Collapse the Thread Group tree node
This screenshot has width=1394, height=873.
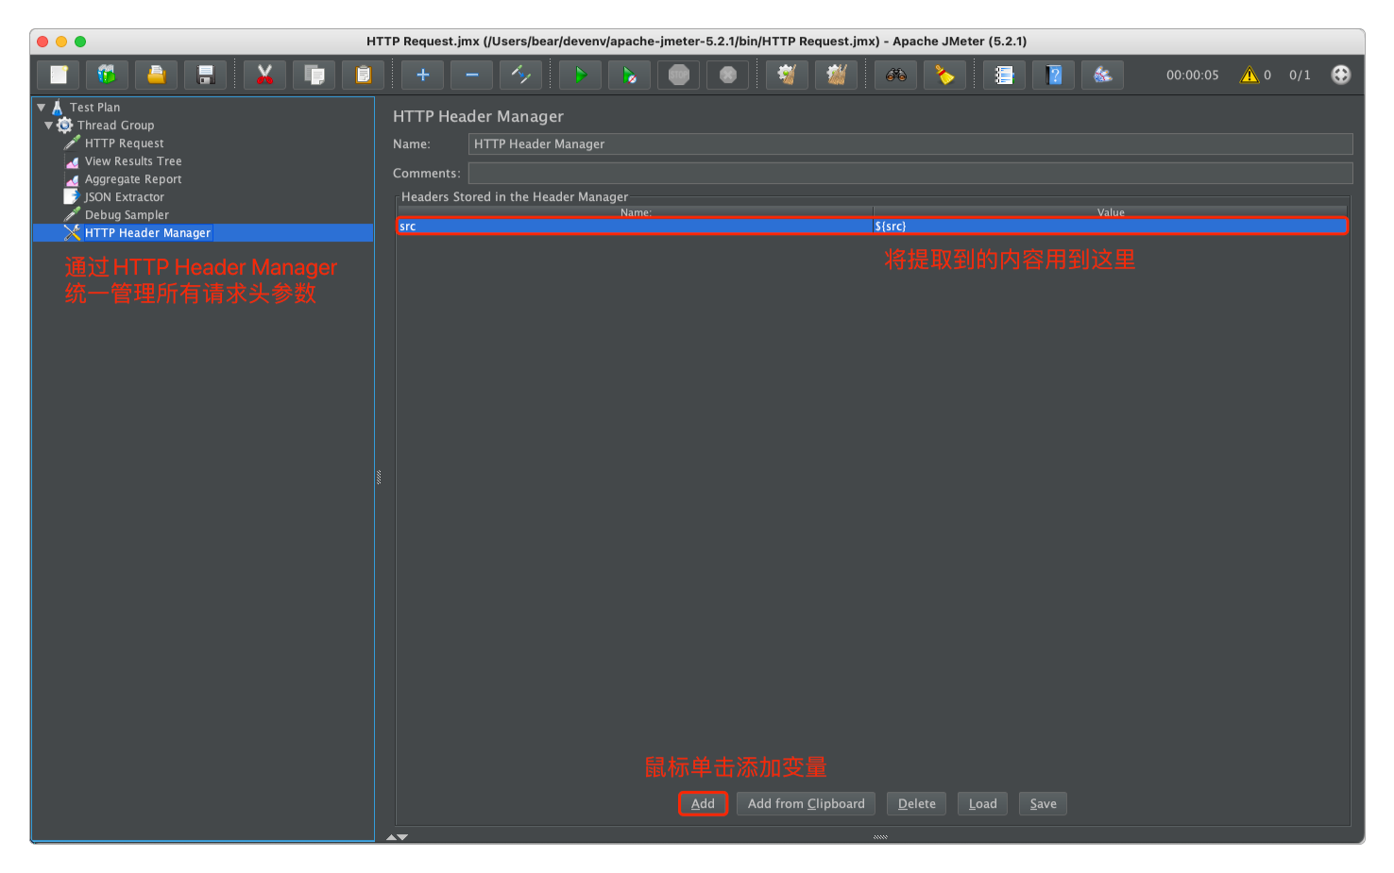pyautogui.click(x=49, y=126)
